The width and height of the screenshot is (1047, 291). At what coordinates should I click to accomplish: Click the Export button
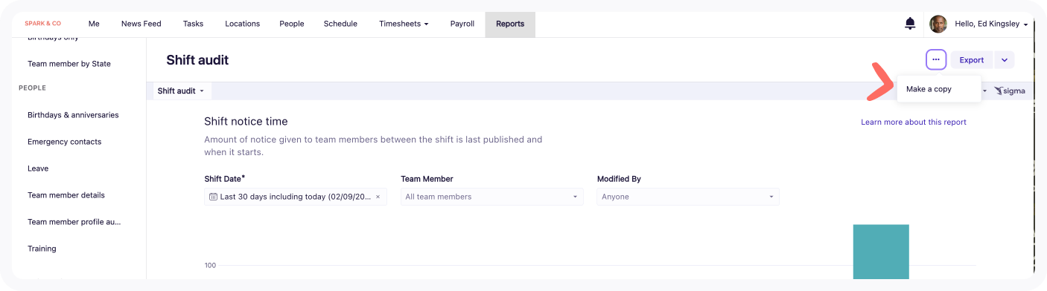coord(972,60)
